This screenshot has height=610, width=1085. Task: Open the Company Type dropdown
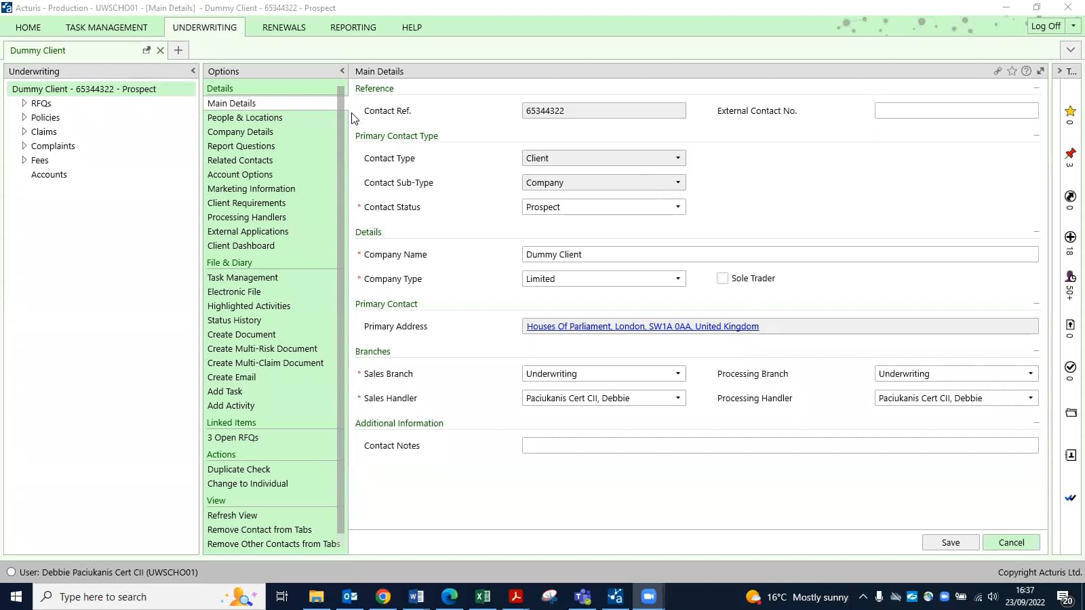(677, 279)
